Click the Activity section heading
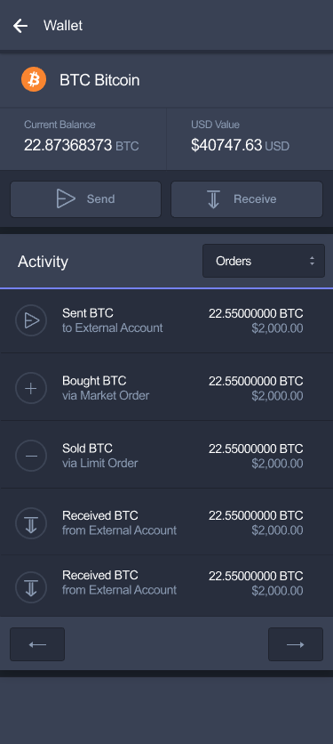333x744 pixels. pyautogui.click(x=44, y=262)
